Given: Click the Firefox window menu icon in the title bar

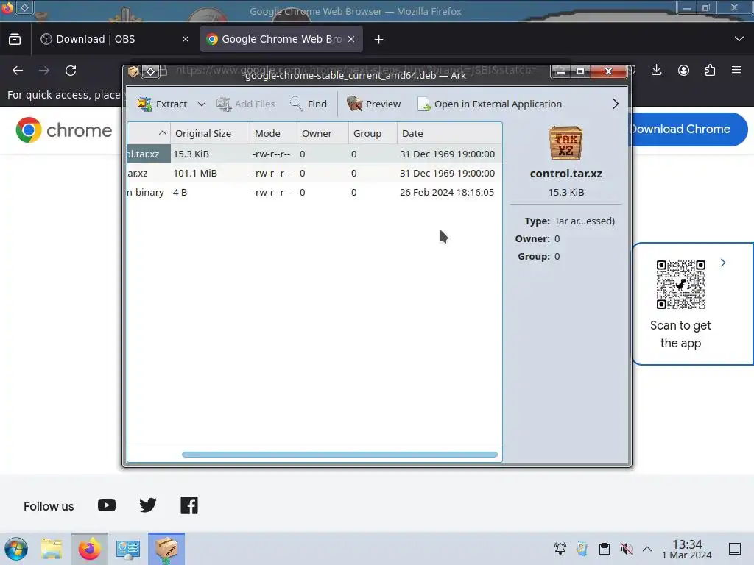Looking at the screenshot, I should click(x=7, y=7).
